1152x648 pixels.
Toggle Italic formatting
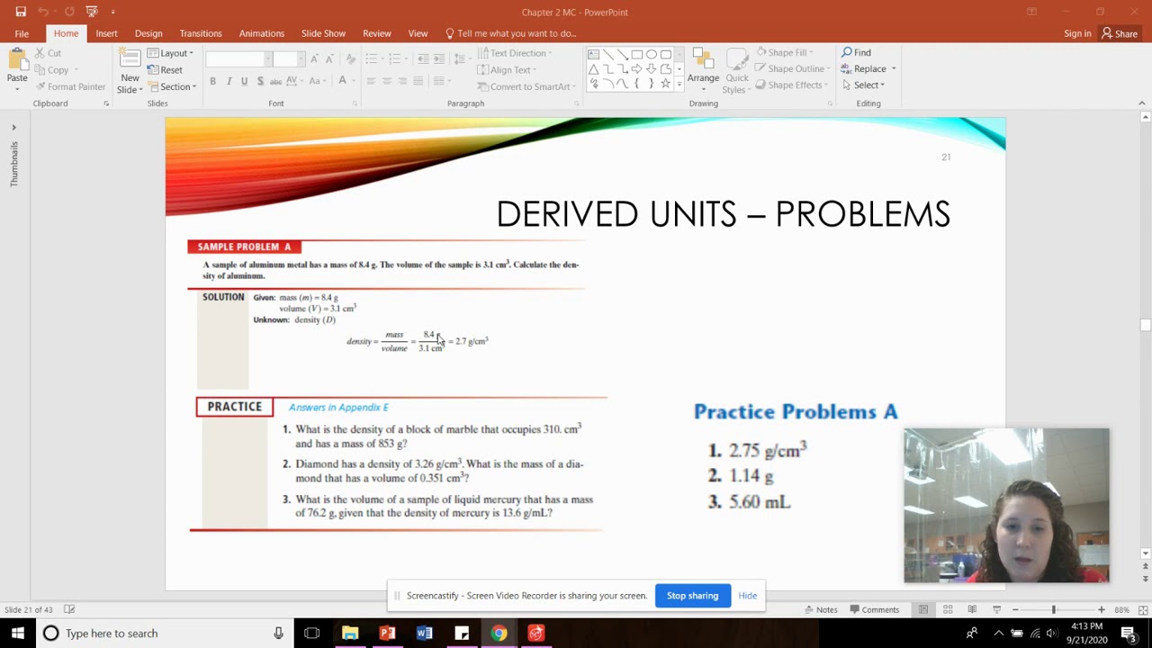[229, 81]
